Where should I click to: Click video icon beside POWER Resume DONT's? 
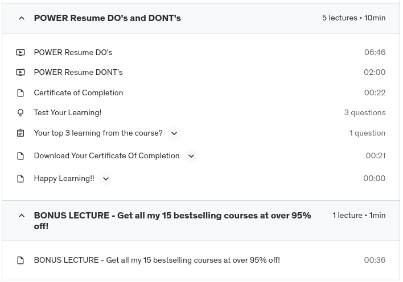tap(20, 73)
